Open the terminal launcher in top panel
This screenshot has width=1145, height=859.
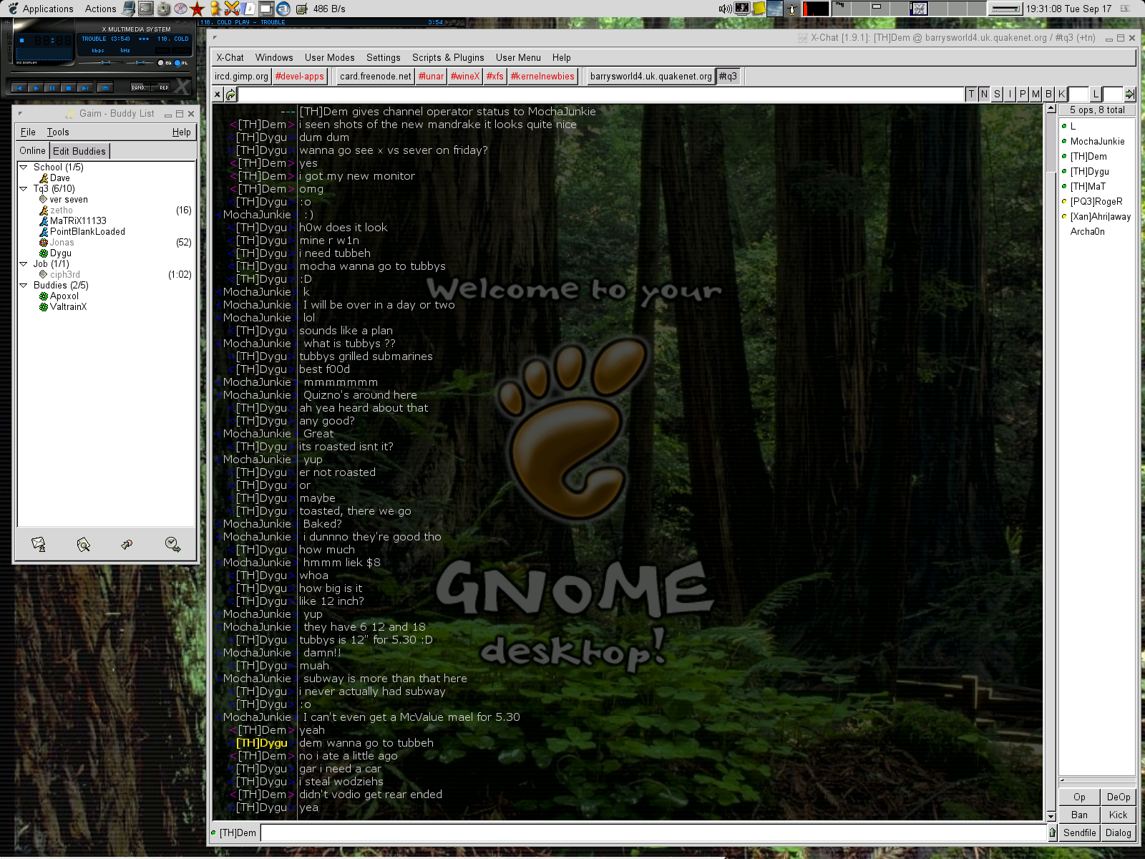point(145,9)
